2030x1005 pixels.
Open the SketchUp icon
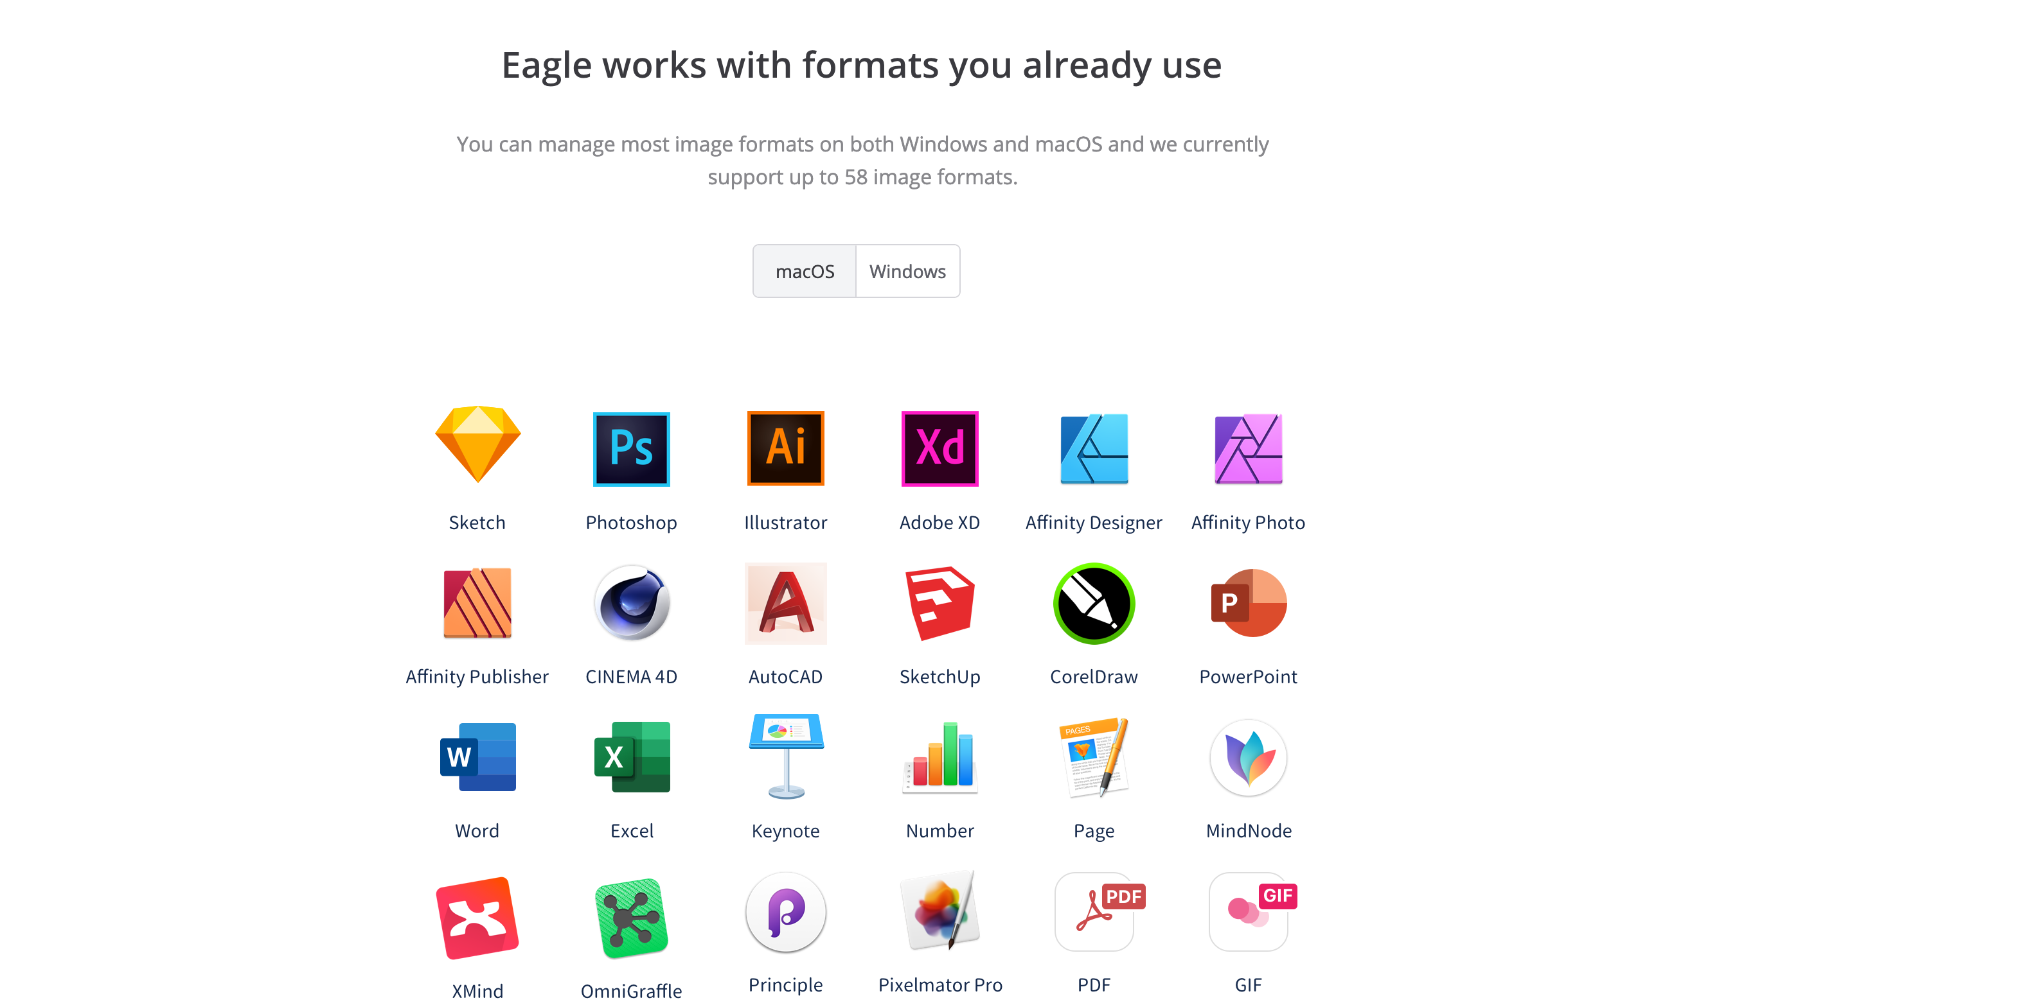tap(940, 602)
